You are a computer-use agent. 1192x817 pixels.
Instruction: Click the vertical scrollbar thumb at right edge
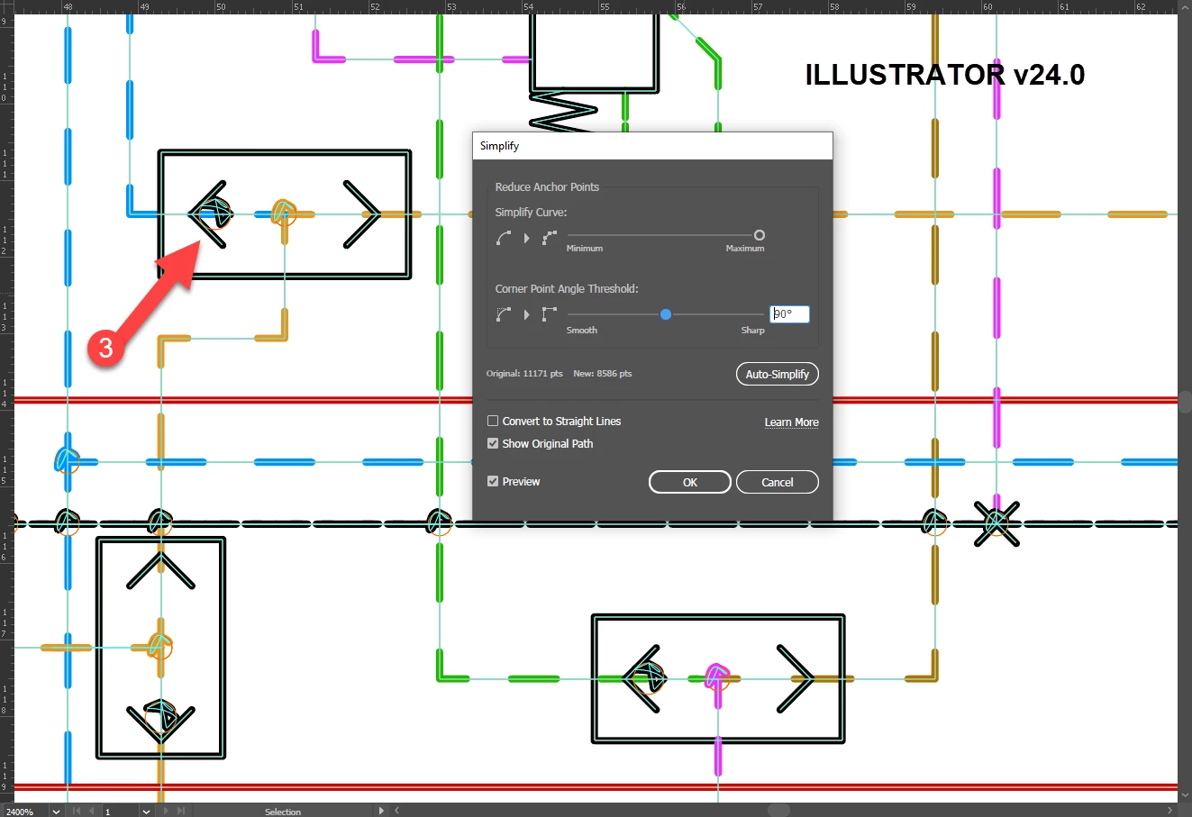click(x=1185, y=401)
